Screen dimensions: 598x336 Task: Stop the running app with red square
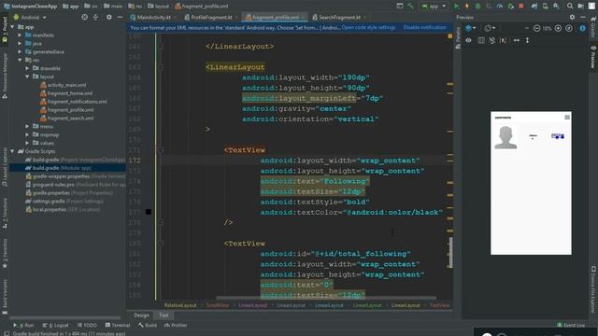pos(521,7)
